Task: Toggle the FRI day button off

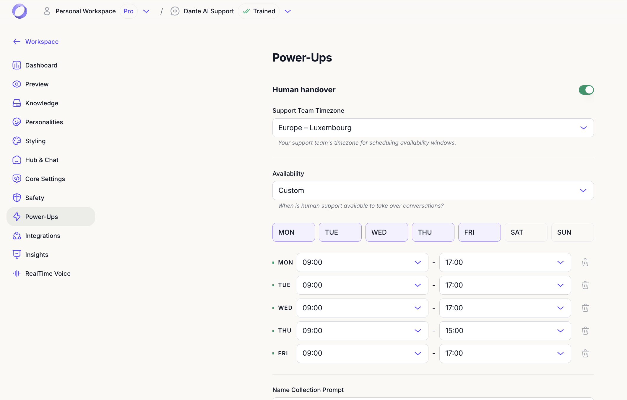Action: click(480, 232)
